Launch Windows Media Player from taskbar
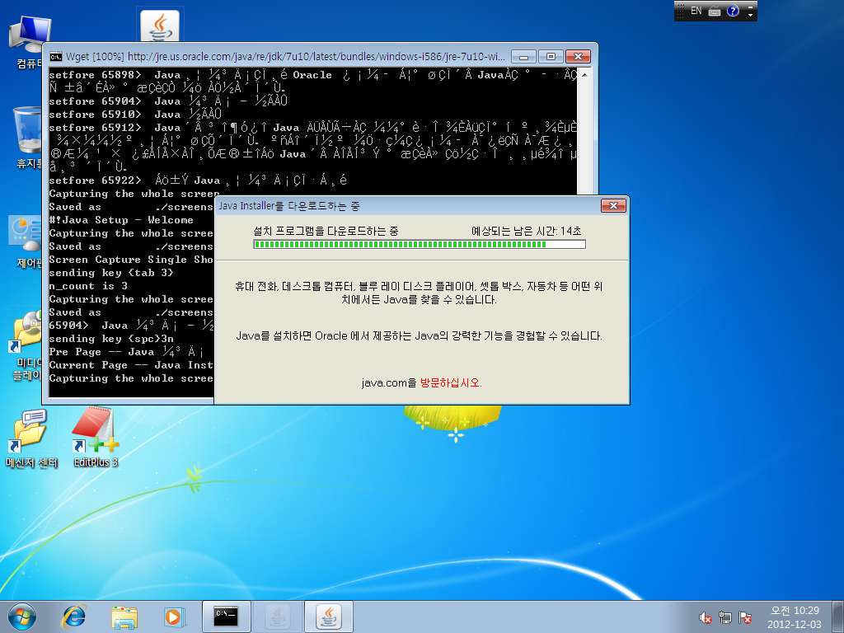844x633 pixels. point(174,617)
